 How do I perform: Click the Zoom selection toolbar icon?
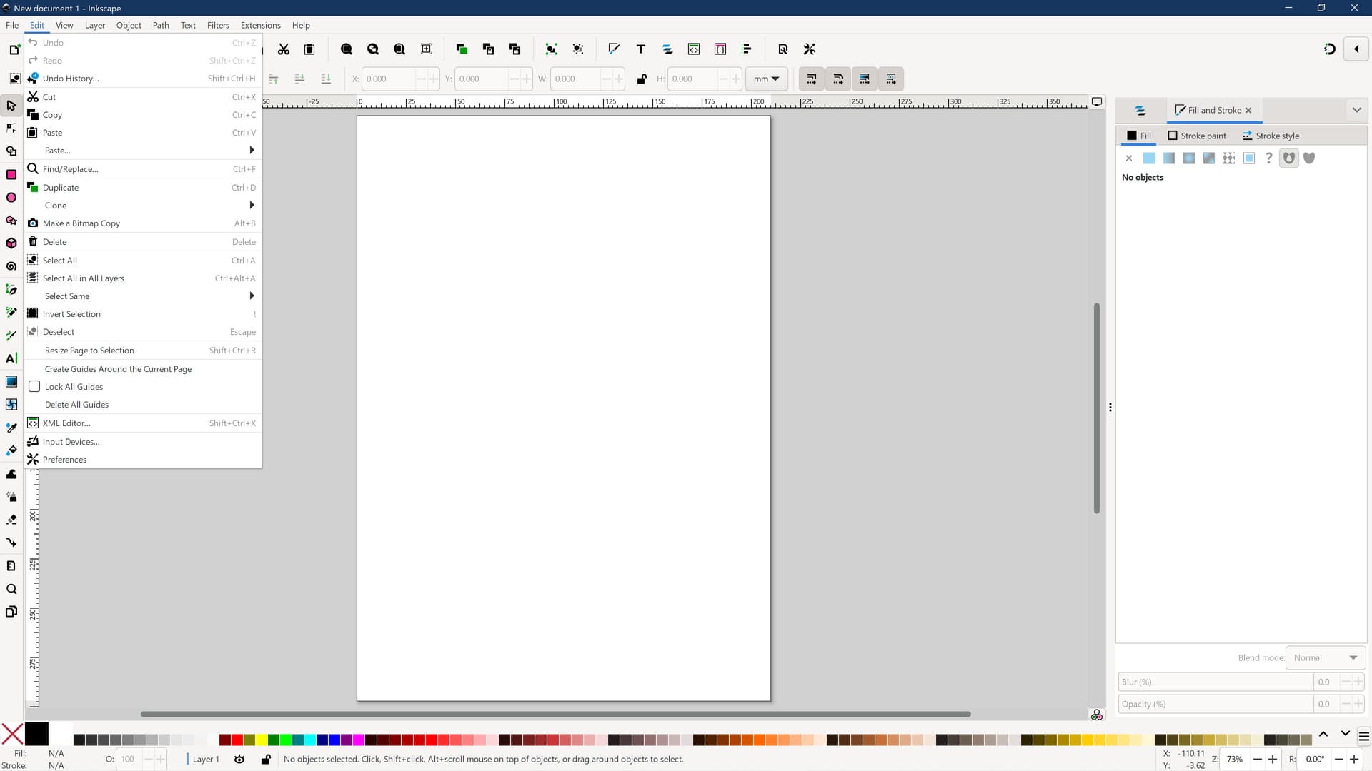coord(347,49)
